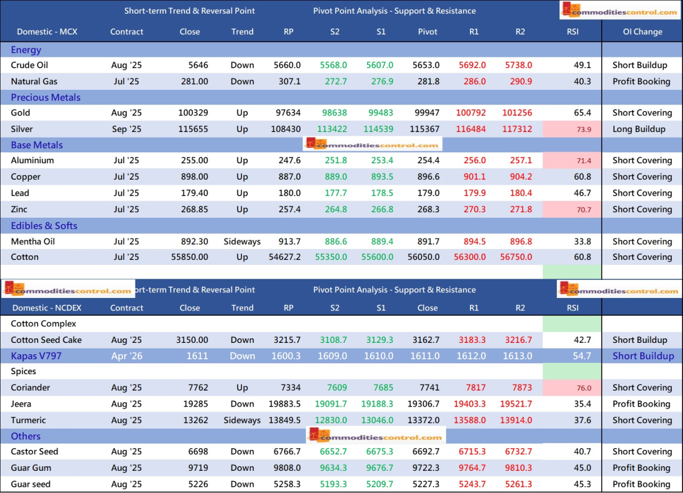Viewport: 683px width, 493px height.
Task: Select the Energy section heading
Action: (26, 50)
